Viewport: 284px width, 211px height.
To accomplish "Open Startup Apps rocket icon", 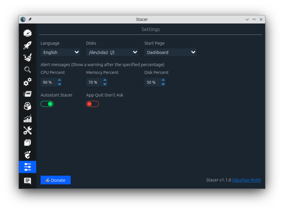I will [x=28, y=45].
